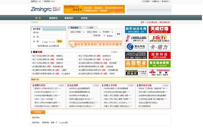Open 办公室主任 job listing
This screenshot has width=203, height=128.
[x=107, y=59]
